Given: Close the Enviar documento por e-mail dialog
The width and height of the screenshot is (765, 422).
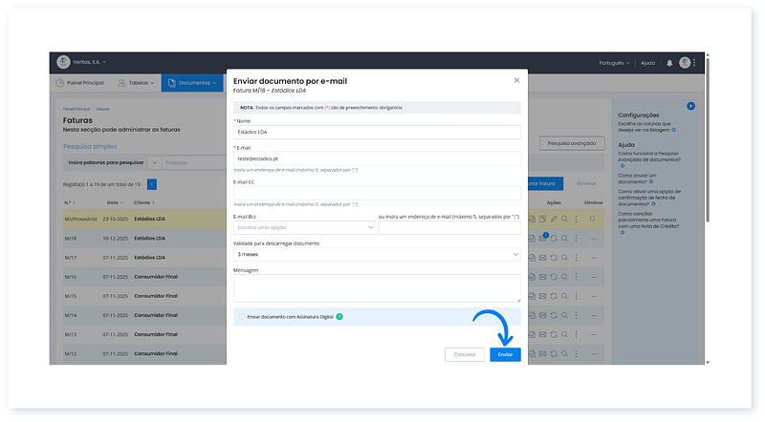Looking at the screenshot, I should (x=516, y=80).
